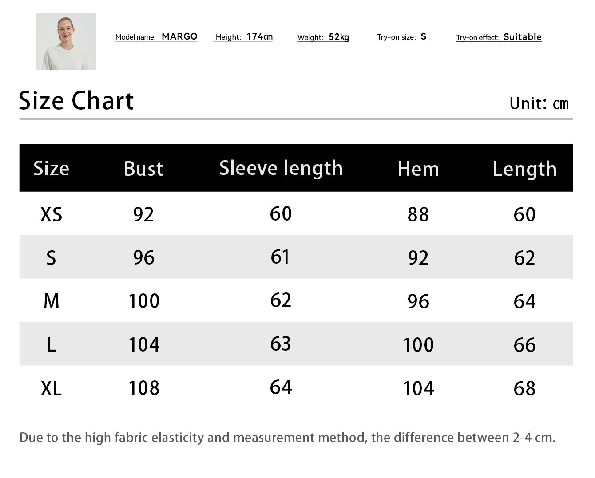Click the bust value 100 for size M
Image resolution: width=595 pixels, height=478 pixels.
tap(144, 301)
